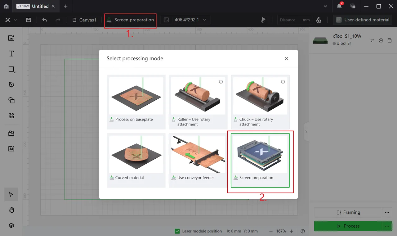
Task: Choose Chuck – Use rotary attachment mode
Action: 260,102
